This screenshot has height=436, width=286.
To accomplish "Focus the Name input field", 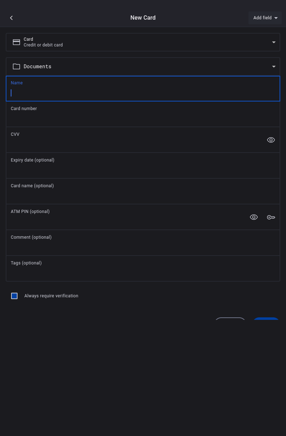I will [x=143, y=93].
